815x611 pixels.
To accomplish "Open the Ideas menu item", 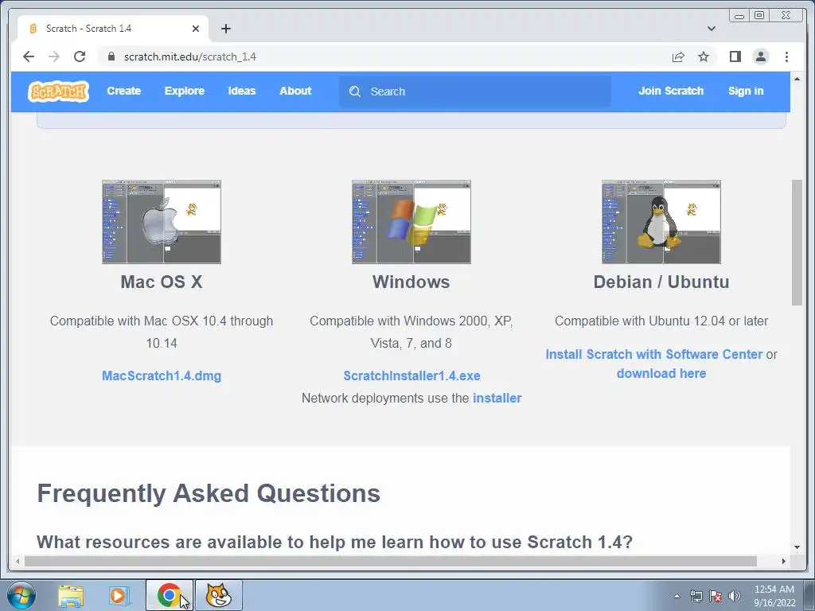I will [x=242, y=91].
